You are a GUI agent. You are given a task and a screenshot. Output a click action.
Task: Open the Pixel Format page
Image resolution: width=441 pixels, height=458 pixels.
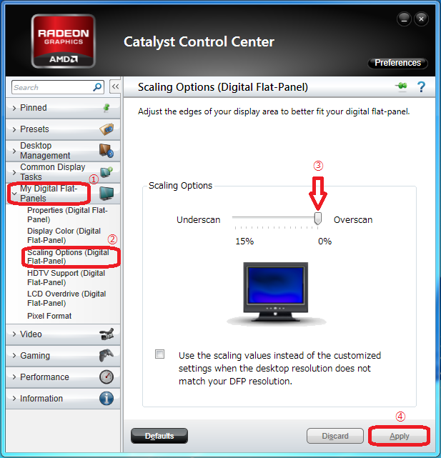(x=49, y=316)
